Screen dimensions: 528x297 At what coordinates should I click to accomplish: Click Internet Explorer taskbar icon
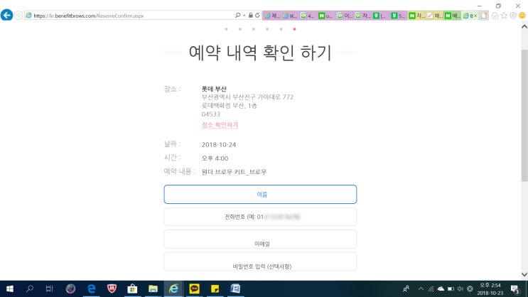tap(173, 288)
